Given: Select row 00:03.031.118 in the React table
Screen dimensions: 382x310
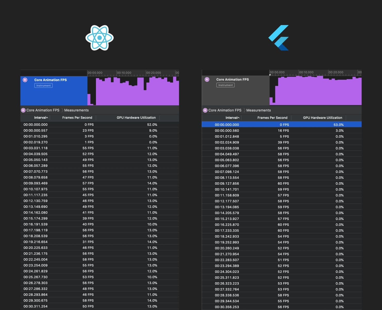Looking at the screenshot, I should click(100, 148).
